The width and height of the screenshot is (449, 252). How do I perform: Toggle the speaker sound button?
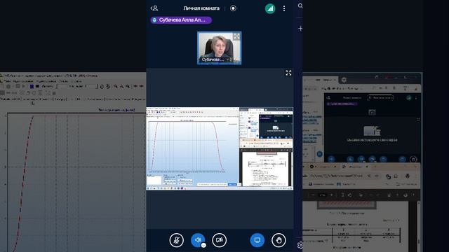198,239
